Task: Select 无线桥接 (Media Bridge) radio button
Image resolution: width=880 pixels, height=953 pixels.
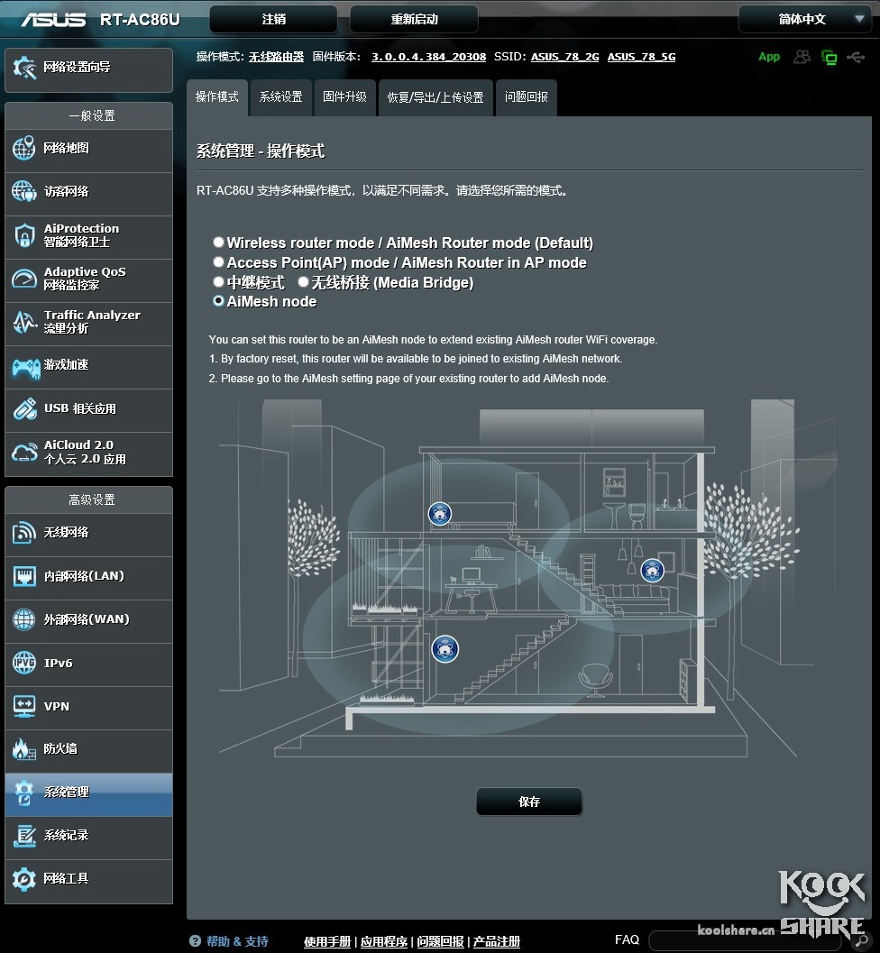Action: [x=303, y=281]
